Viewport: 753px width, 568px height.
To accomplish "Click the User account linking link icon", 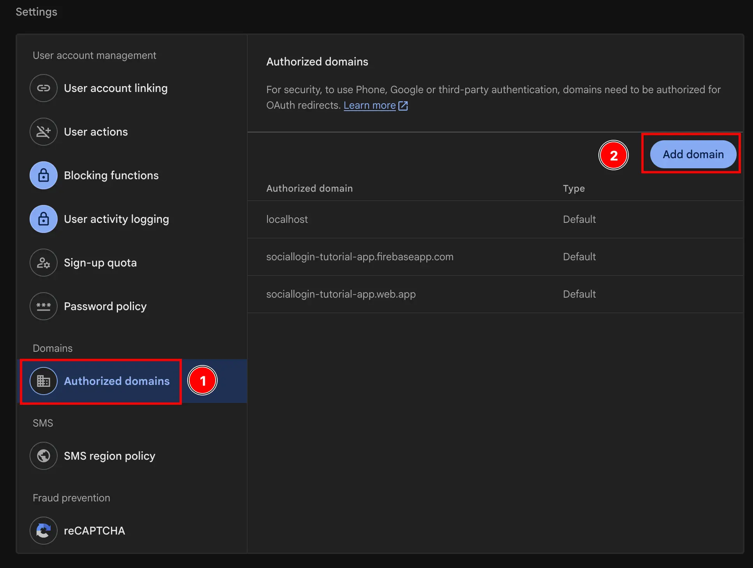I will point(43,88).
